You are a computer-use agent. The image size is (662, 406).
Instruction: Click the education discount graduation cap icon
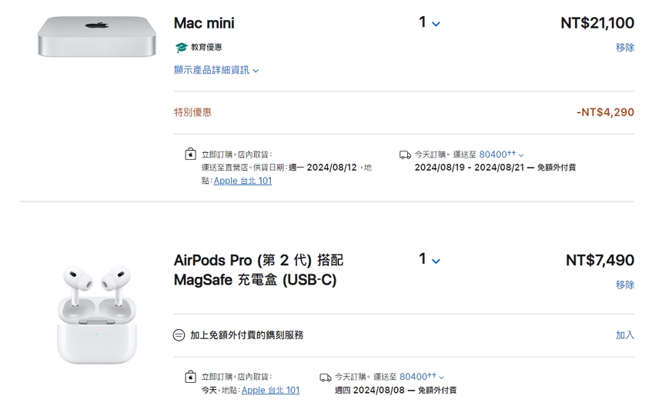181,48
